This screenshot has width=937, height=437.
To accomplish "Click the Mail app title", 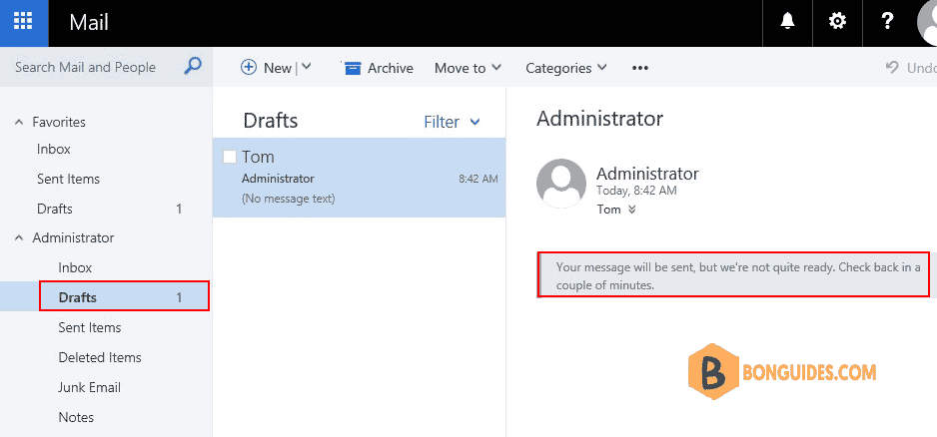I will pyautogui.click(x=89, y=23).
